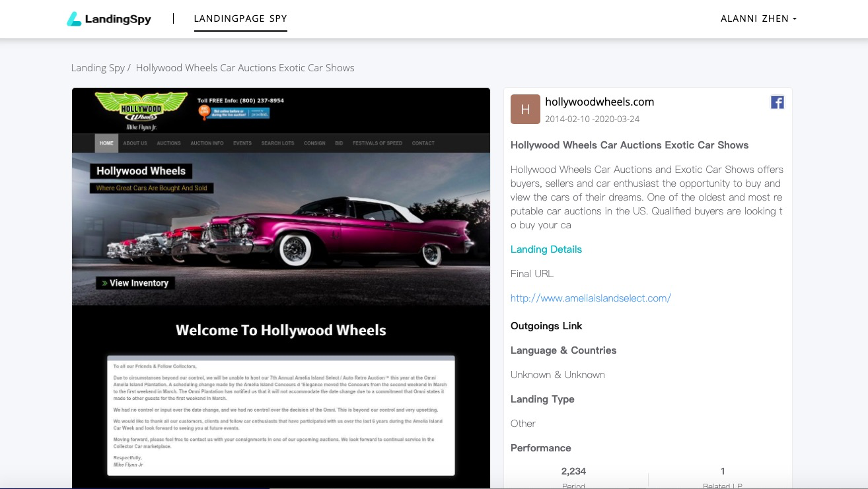
Task: Click the Unknown & Unknown value
Action: pos(558,375)
